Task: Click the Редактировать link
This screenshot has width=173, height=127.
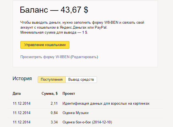Action: (x=84, y=57)
